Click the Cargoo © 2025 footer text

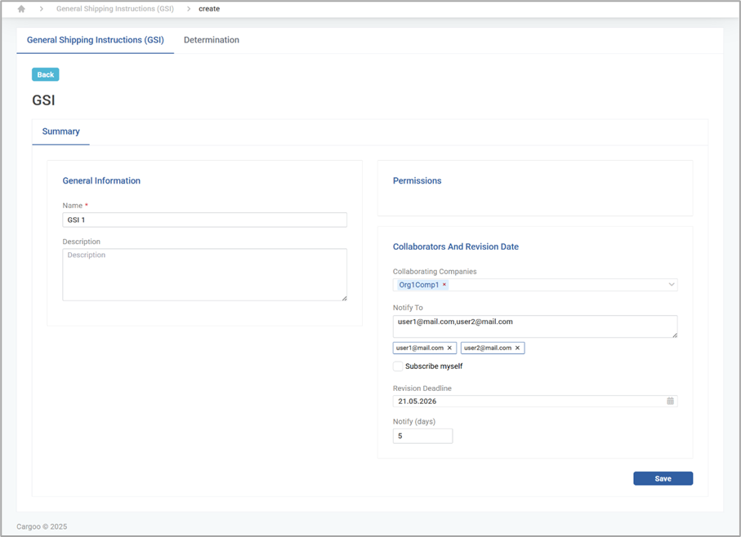(42, 526)
